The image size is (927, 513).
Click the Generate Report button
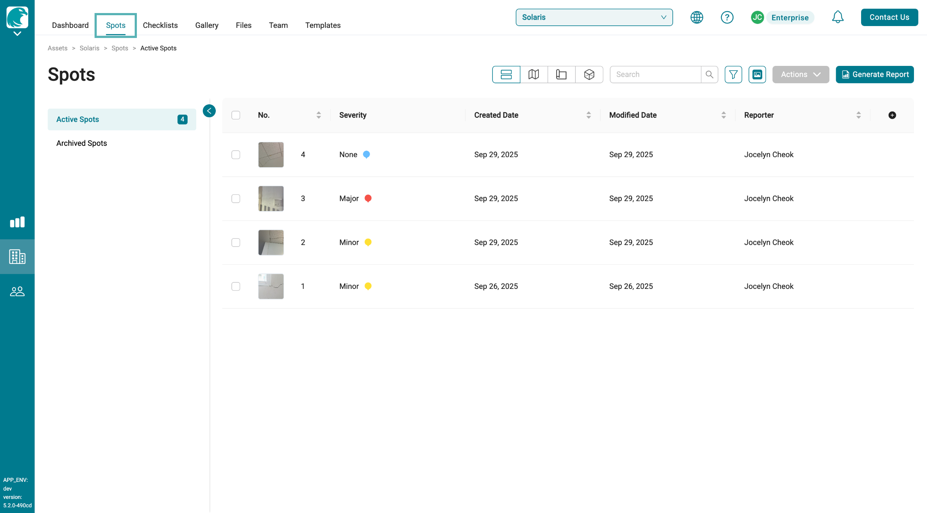(874, 75)
